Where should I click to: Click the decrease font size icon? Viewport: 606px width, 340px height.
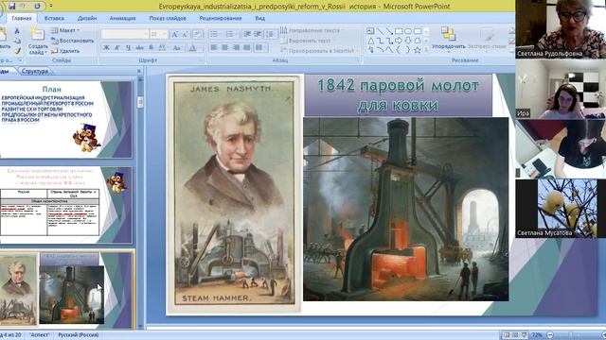[186, 34]
